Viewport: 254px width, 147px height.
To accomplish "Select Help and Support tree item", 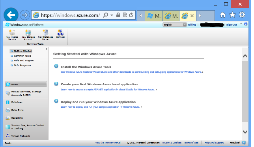I will (22, 61).
